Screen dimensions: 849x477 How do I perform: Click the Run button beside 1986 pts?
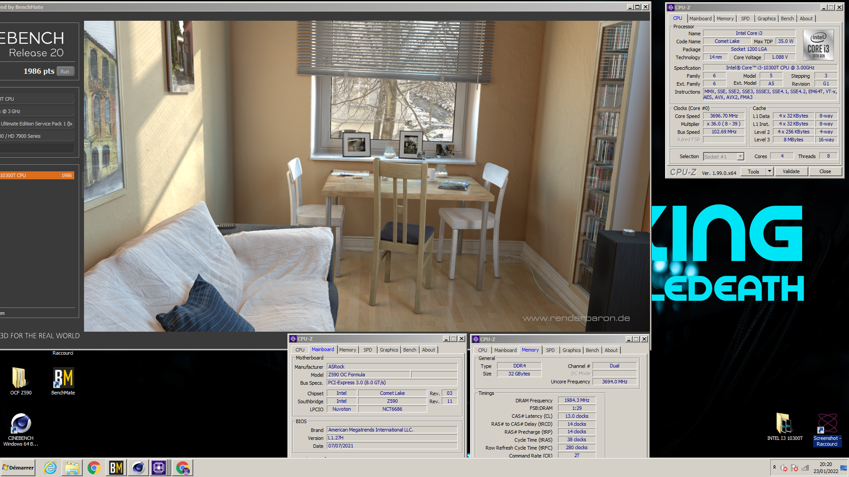click(x=65, y=72)
